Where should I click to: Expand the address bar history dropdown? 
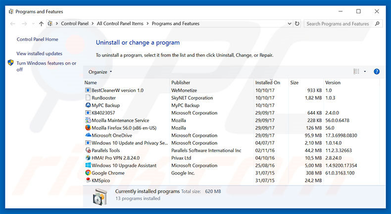pyautogui.click(x=289, y=24)
